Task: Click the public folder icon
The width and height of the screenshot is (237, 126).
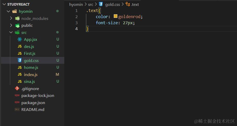Action: point(17,26)
